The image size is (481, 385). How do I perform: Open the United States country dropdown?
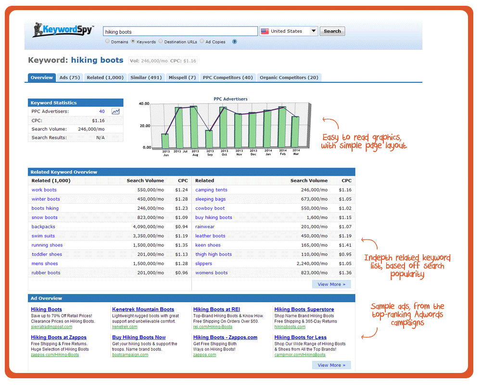pyautogui.click(x=313, y=31)
